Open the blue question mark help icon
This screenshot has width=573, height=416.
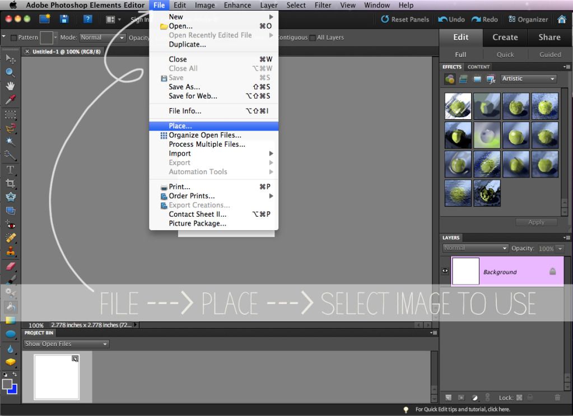pos(87,19)
